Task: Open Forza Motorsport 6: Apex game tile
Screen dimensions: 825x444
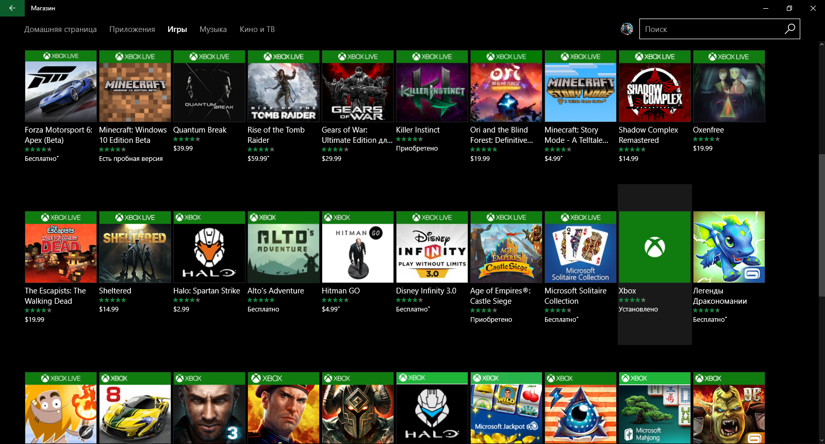Action: (x=61, y=86)
